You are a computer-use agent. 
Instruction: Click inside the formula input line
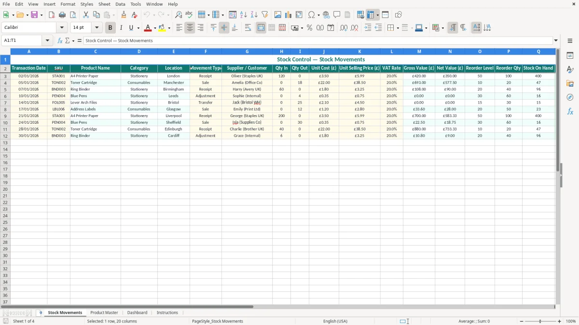(318, 40)
